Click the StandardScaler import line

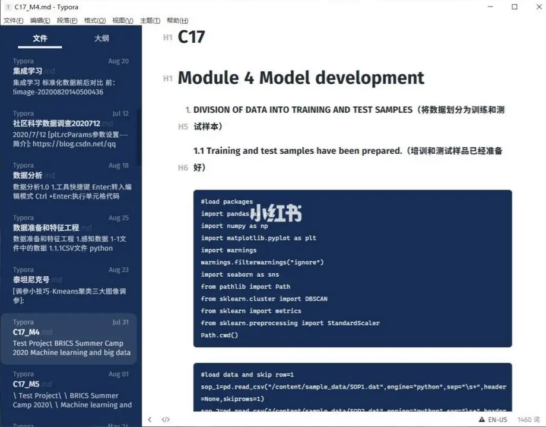point(290,323)
